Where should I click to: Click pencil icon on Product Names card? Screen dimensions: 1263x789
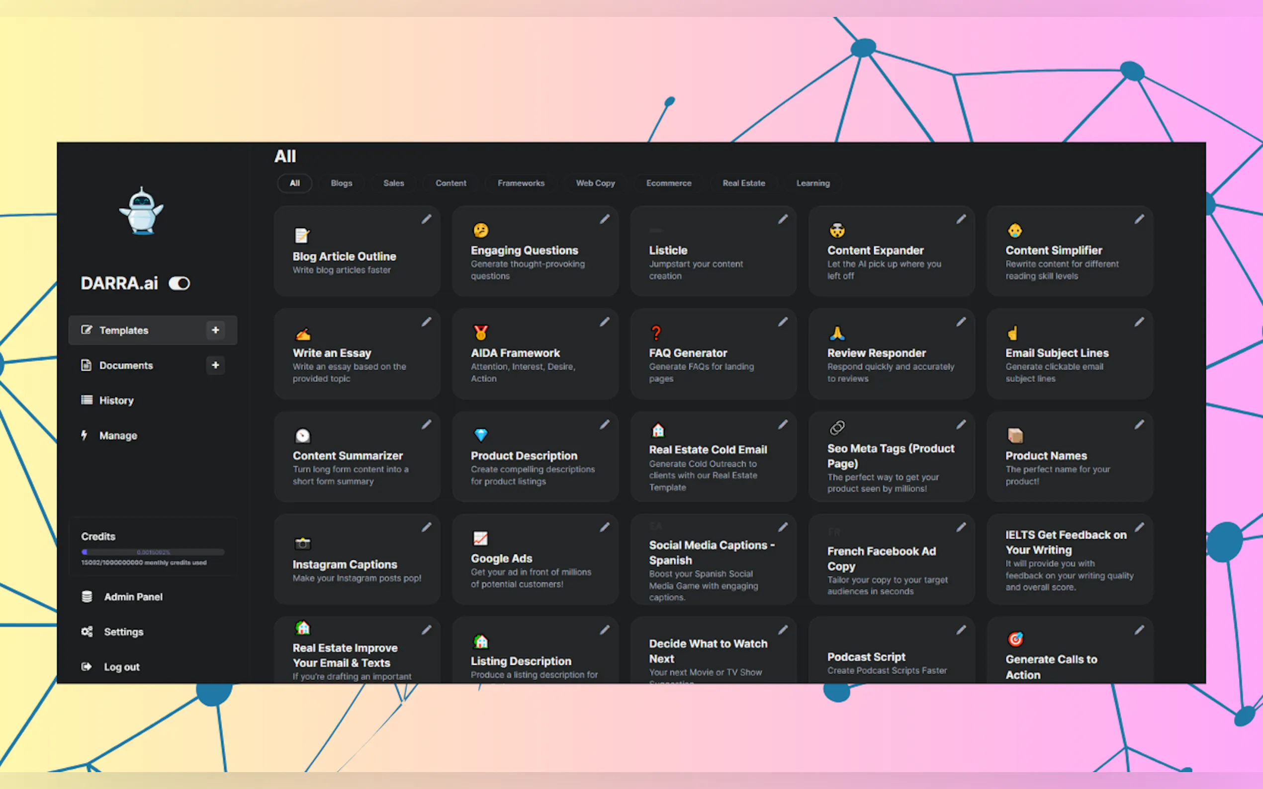point(1139,425)
